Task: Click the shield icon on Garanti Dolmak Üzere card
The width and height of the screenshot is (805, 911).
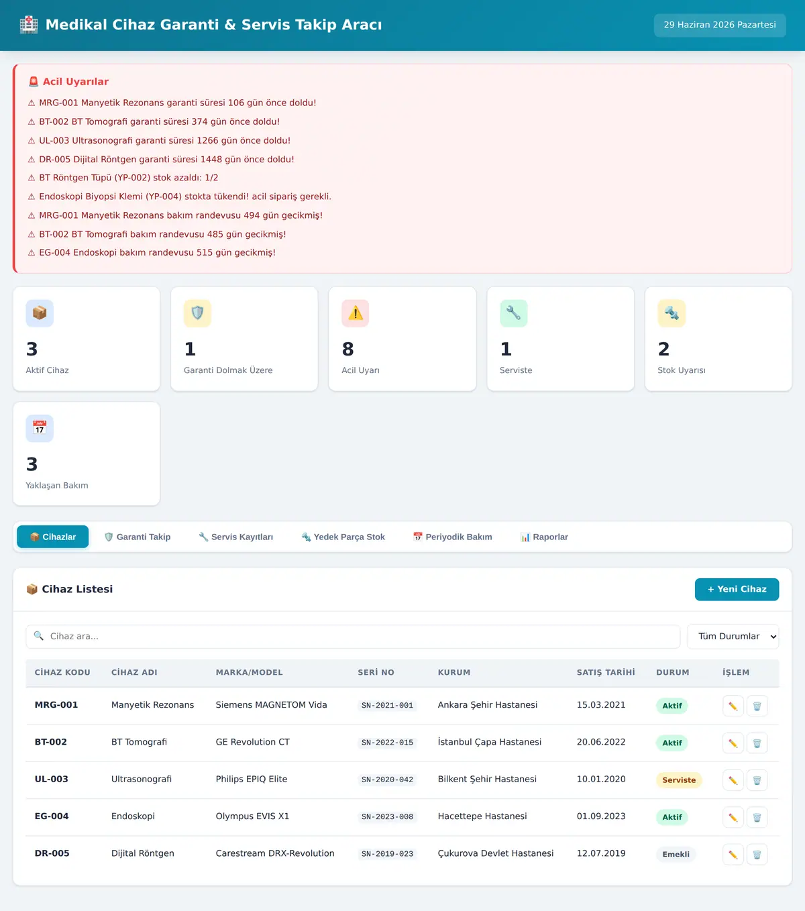Action: 197,313
